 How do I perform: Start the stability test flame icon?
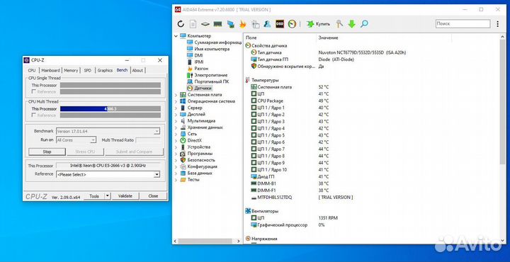click(x=243, y=24)
